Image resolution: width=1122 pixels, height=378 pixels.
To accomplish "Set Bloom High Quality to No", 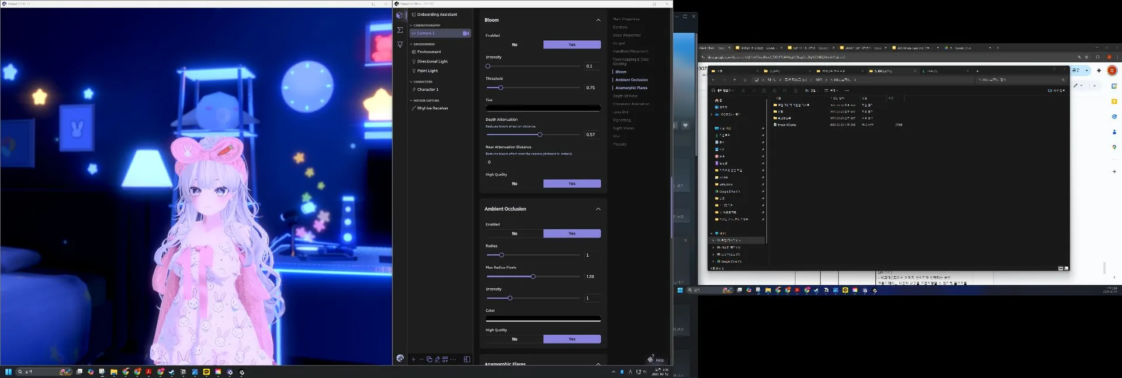I will tap(514, 184).
